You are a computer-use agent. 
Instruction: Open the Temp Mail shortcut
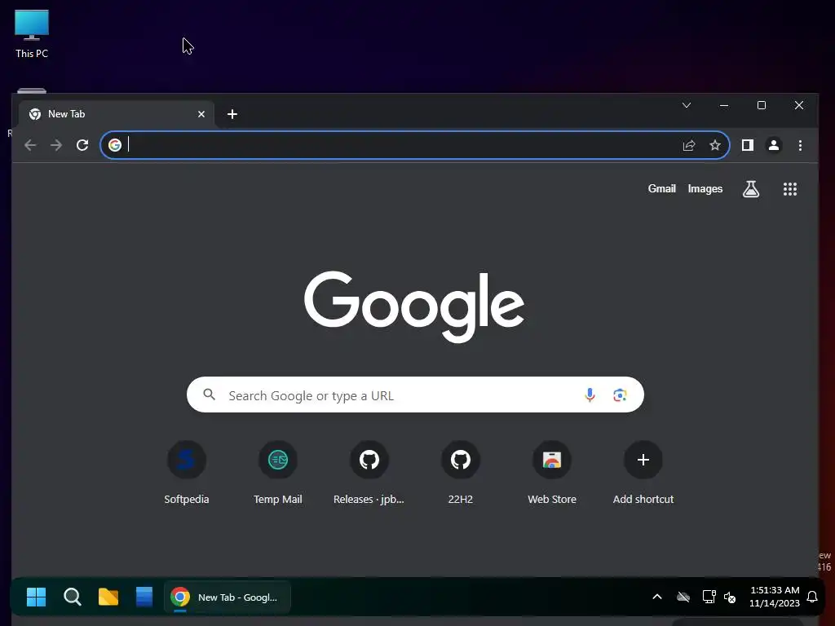pos(278,472)
